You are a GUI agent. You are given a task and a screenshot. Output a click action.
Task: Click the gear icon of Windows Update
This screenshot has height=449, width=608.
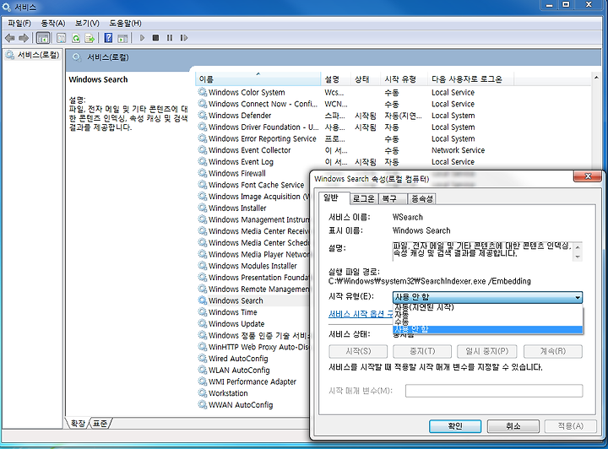(x=203, y=323)
